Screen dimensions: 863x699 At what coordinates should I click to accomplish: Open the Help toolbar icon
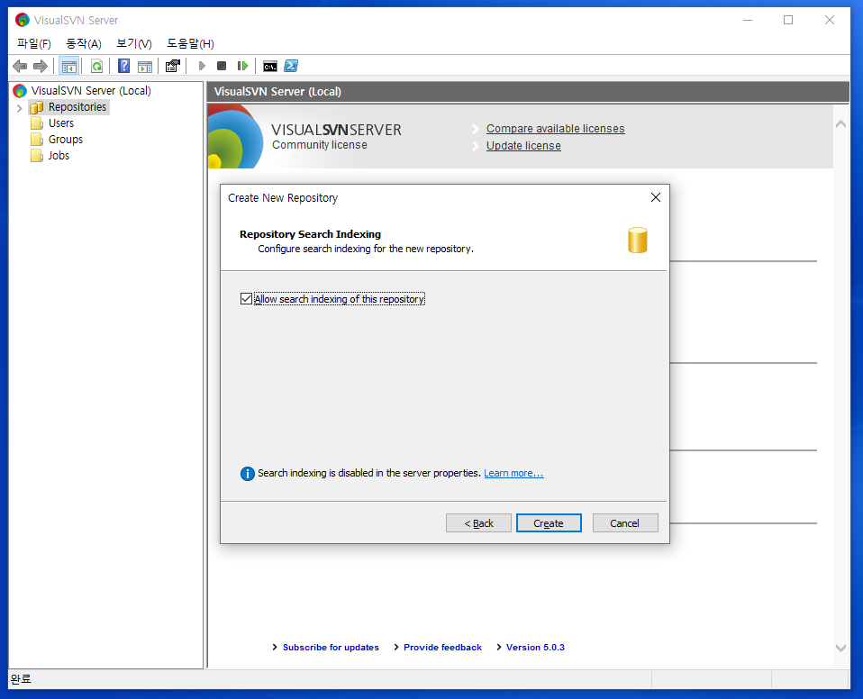coord(124,66)
